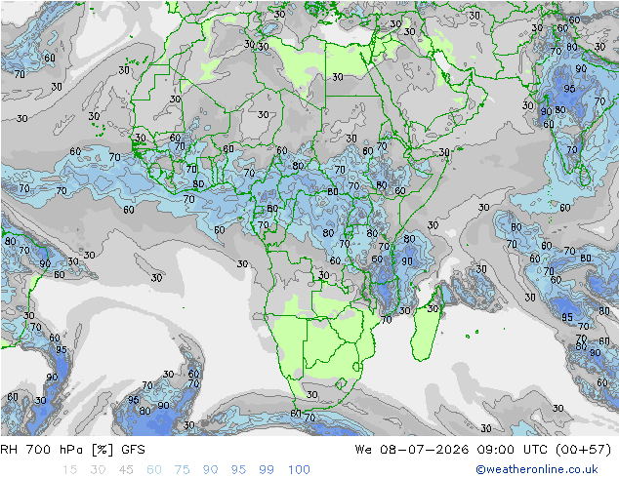Click the 'RH 700 hPa [%] GFS' title

pos(72,450)
